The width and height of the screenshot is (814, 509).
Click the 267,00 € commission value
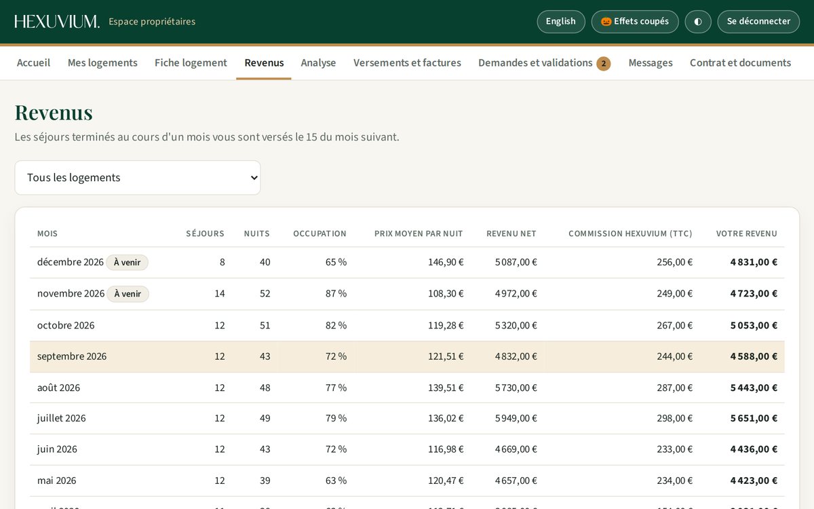coord(674,326)
